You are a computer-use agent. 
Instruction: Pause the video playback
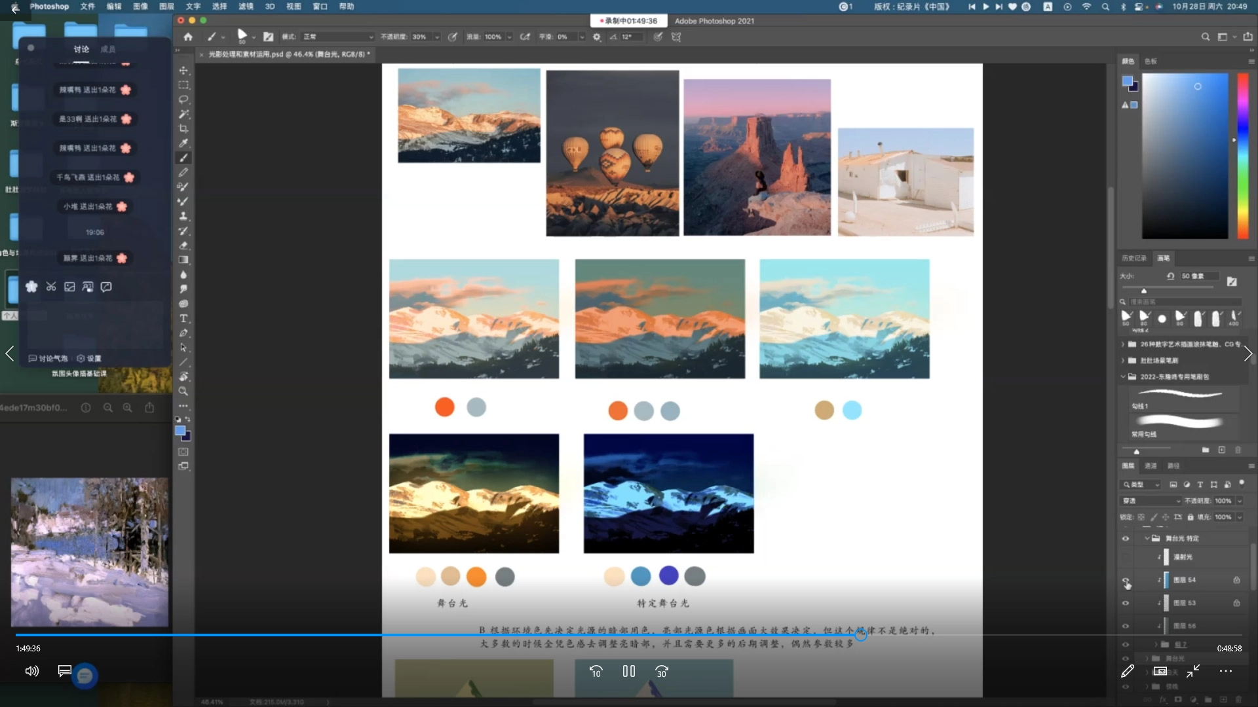629,671
